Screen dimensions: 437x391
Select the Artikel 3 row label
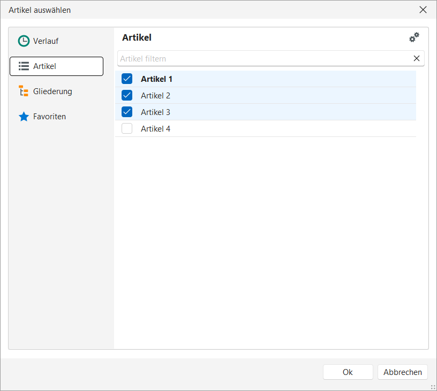(x=155, y=112)
